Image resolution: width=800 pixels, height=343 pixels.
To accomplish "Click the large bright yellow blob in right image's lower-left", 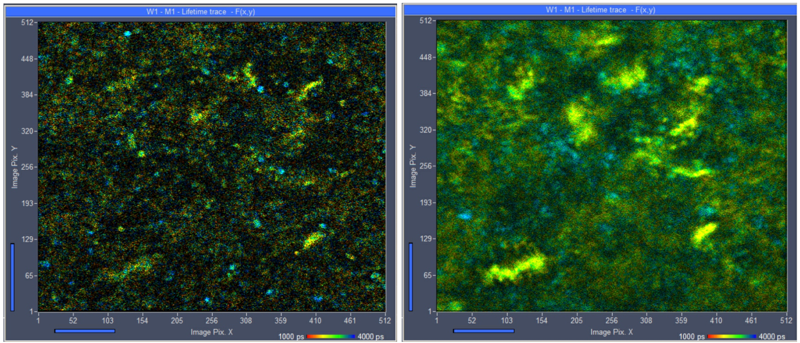I will click(516, 267).
